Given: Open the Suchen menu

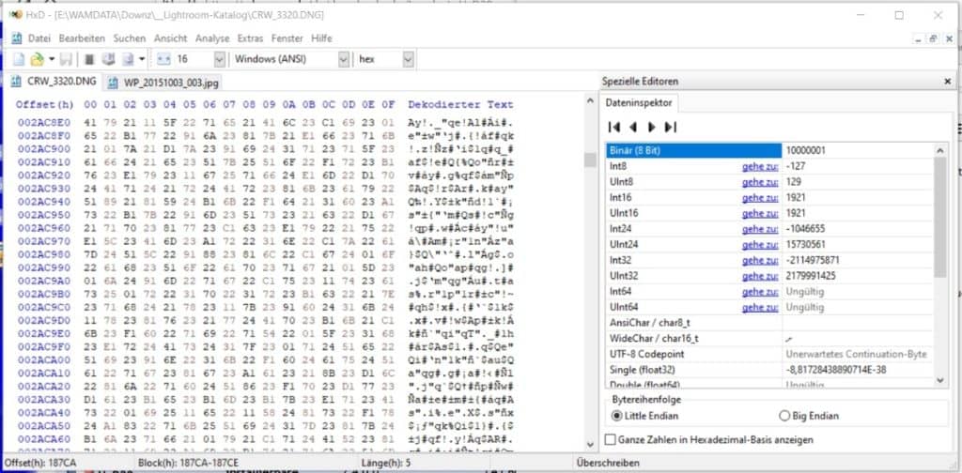Looking at the screenshot, I should (x=130, y=38).
